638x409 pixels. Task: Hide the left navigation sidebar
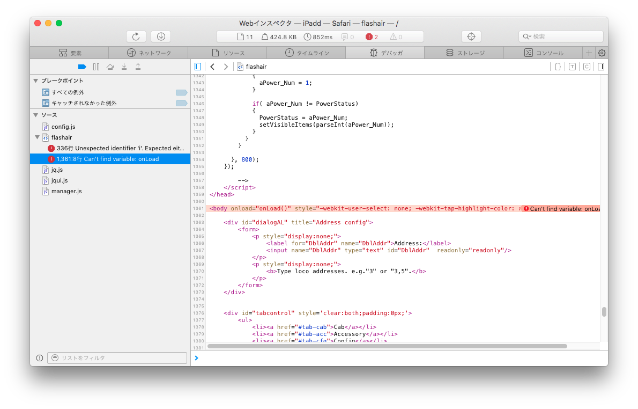point(198,67)
